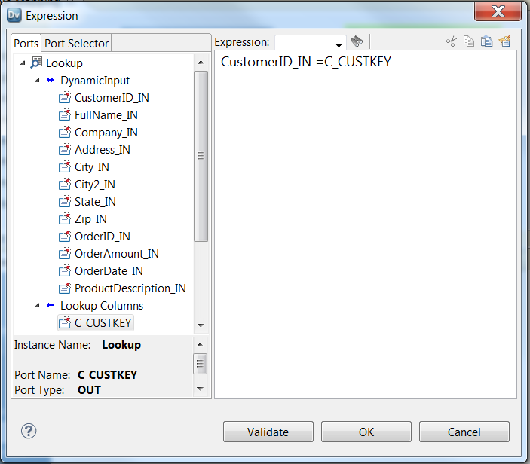Image resolution: width=530 pixels, height=464 pixels.
Task: Click the paste clipboard icon
Action: [x=487, y=42]
